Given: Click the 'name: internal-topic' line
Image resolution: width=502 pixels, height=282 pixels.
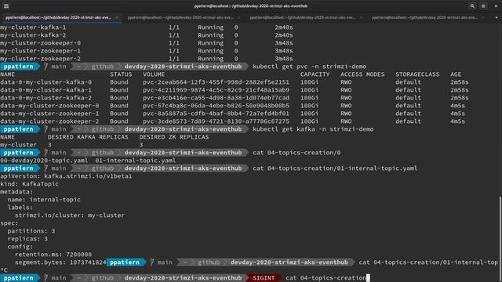Looking at the screenshot, I should click(44, 200).
